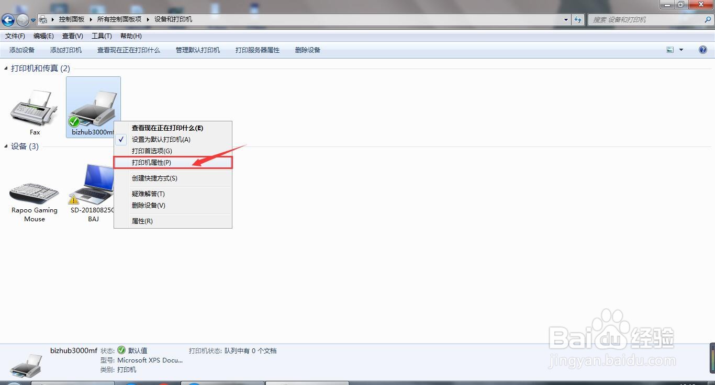Image resolution: width=715 pixels, height=385 pixels.
Task: Click the 队列中有 0 个文档 status text
Action: [250, 351]
